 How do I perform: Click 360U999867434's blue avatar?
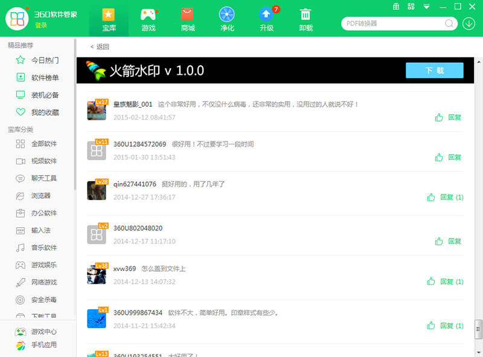97,318
